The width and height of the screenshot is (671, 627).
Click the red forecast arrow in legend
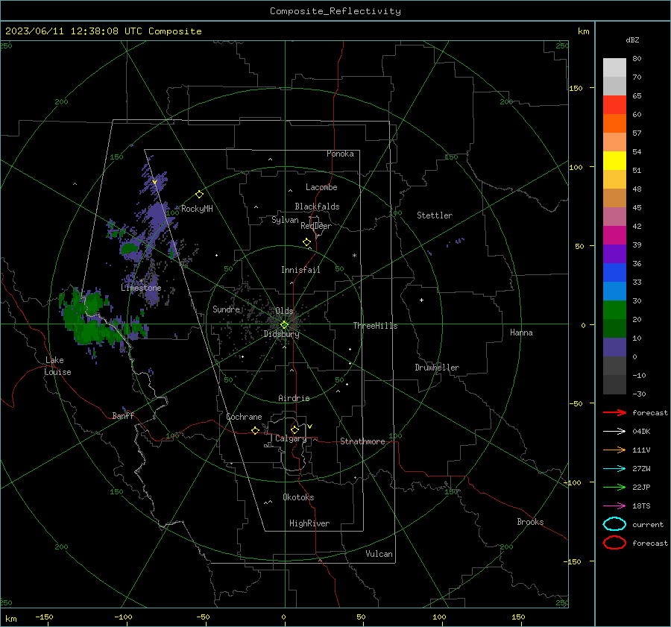pos(614,412)
